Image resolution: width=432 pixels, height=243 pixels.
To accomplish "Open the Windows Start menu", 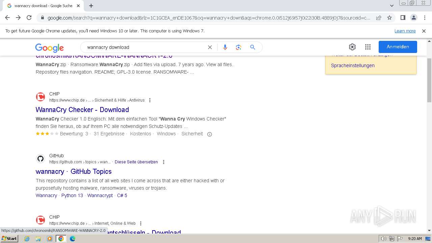I will pyautogui.click(x=9, y=239).
